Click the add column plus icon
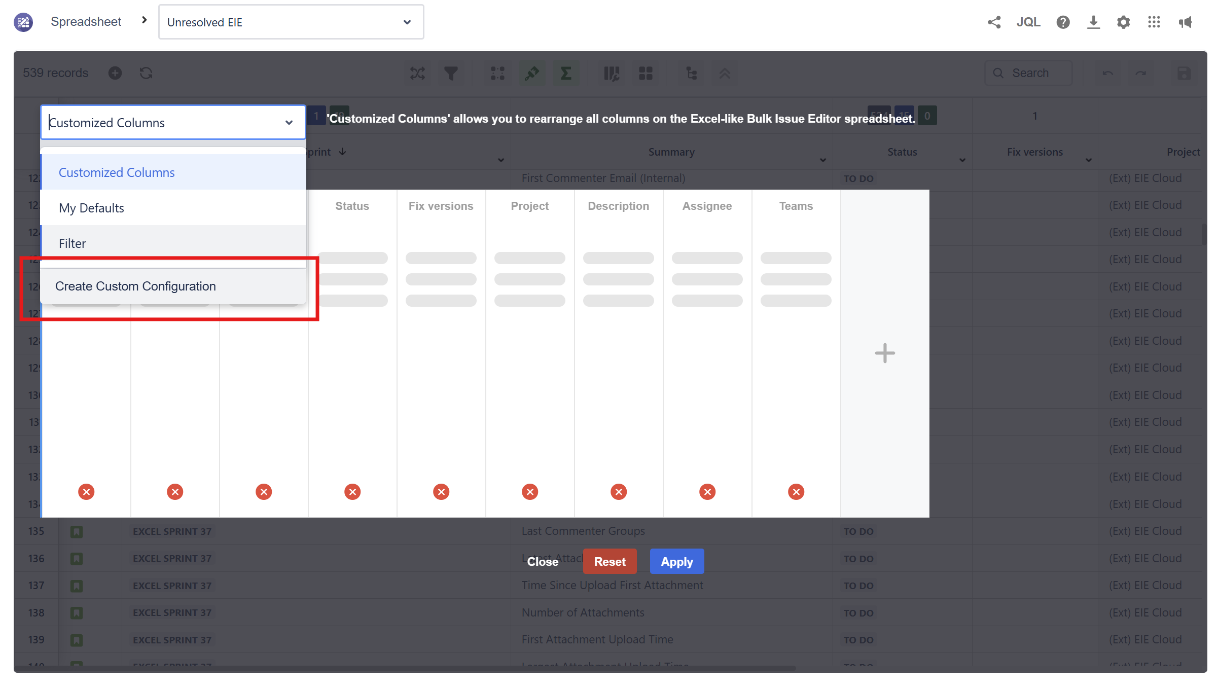 click(x=884, y=353)
